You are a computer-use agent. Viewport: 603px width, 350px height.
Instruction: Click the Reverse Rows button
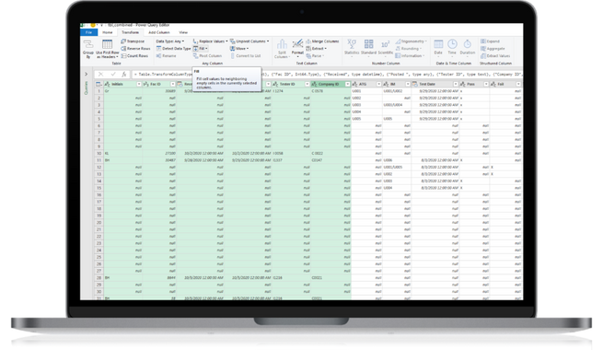[x=135, y=49]
